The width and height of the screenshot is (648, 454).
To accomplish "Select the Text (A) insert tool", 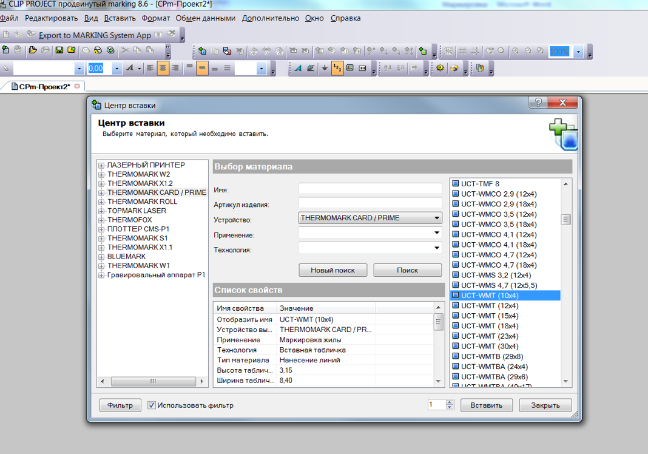I will tap(298, 68).
